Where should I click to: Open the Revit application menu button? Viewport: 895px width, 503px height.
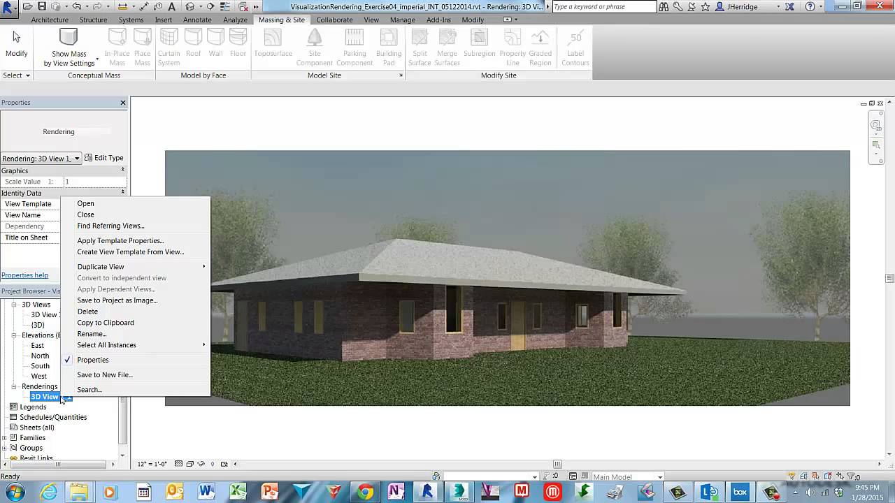9,8
